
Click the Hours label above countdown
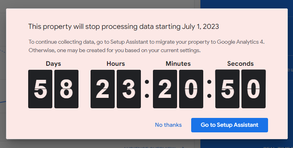(x=116, y=64)
